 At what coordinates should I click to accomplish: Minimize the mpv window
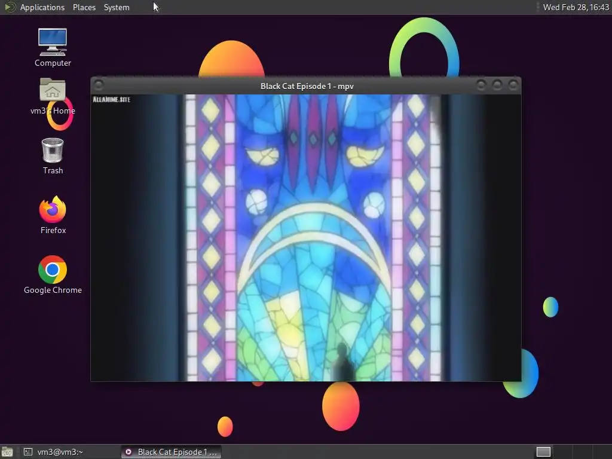point(481,85)
